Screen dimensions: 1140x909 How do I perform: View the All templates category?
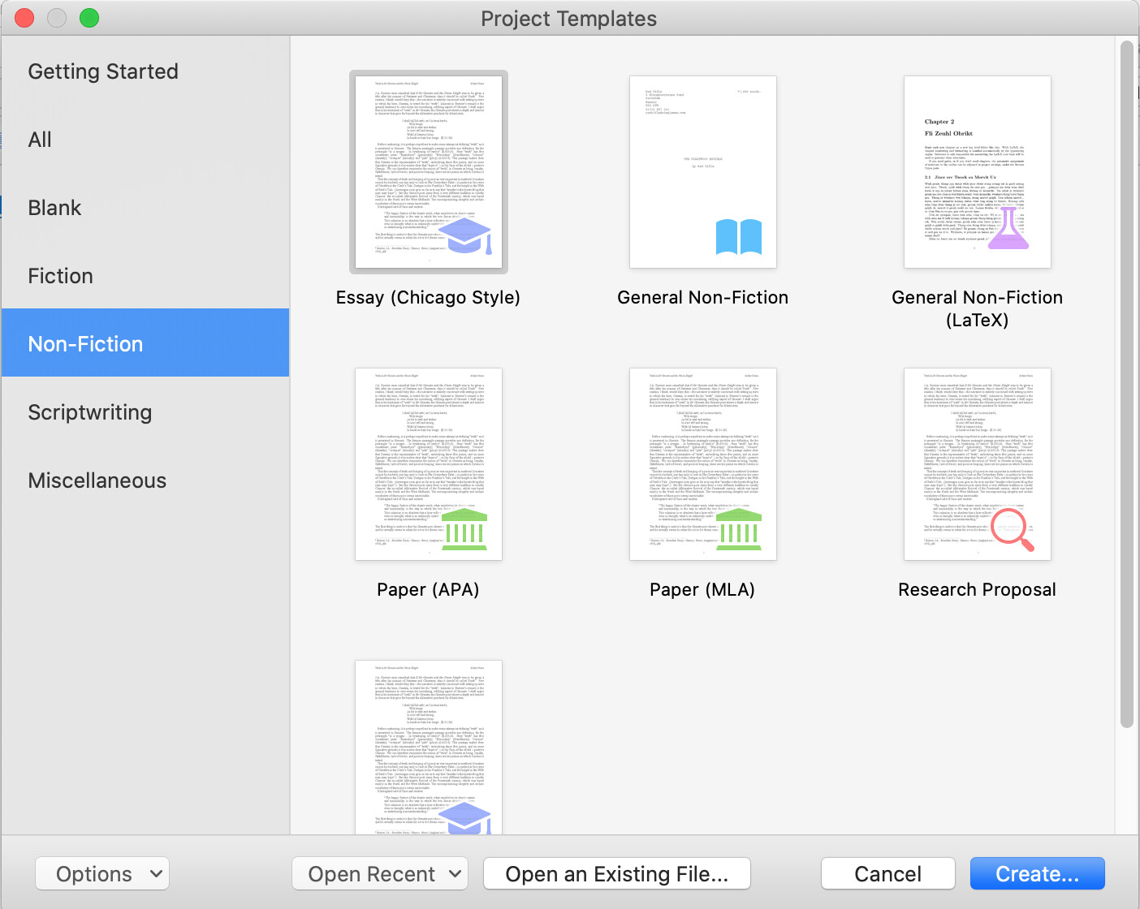click(x=40, y=140)
